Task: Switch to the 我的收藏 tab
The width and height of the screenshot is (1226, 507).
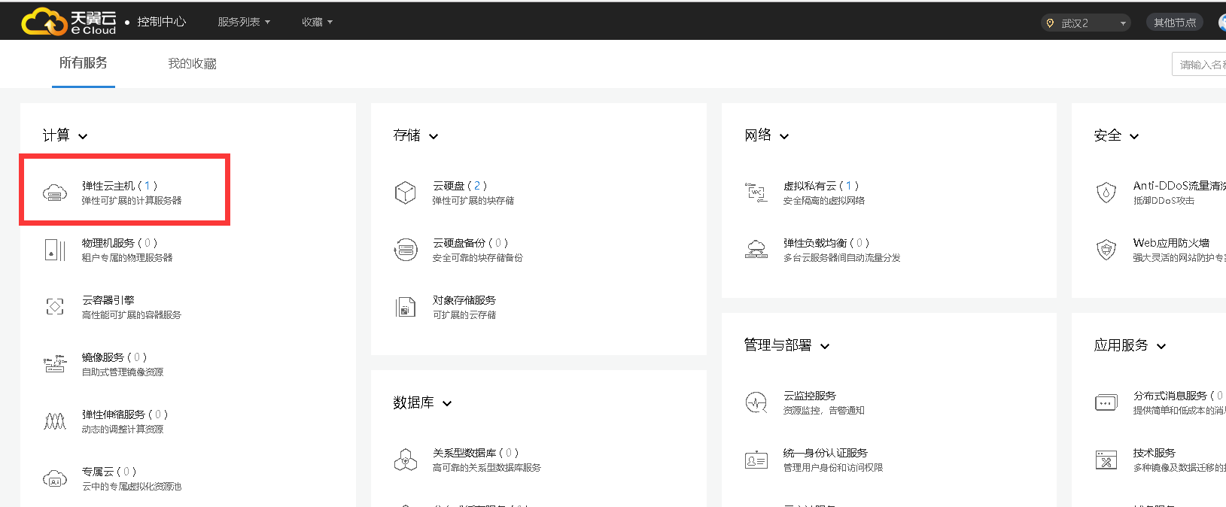Action: click(x=192, y=64)
